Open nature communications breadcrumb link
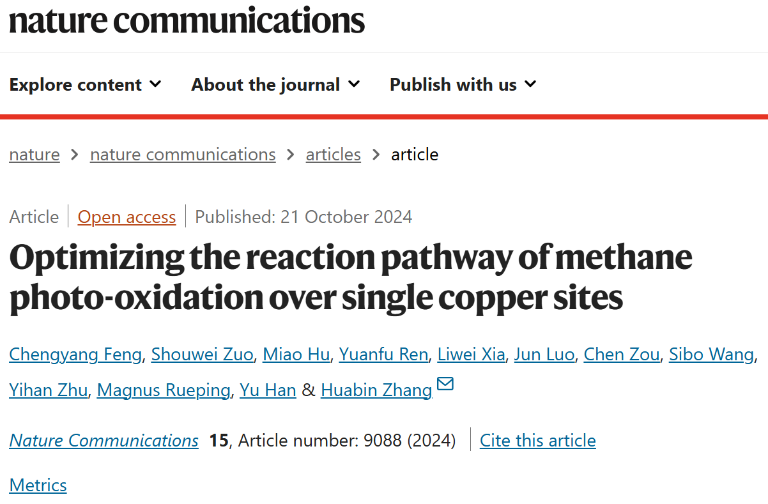This screenshot has width=768, height=504. [183, 155]
